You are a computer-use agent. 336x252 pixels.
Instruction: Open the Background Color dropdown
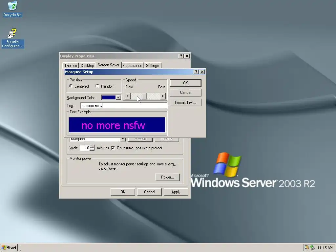pos(118,98)
